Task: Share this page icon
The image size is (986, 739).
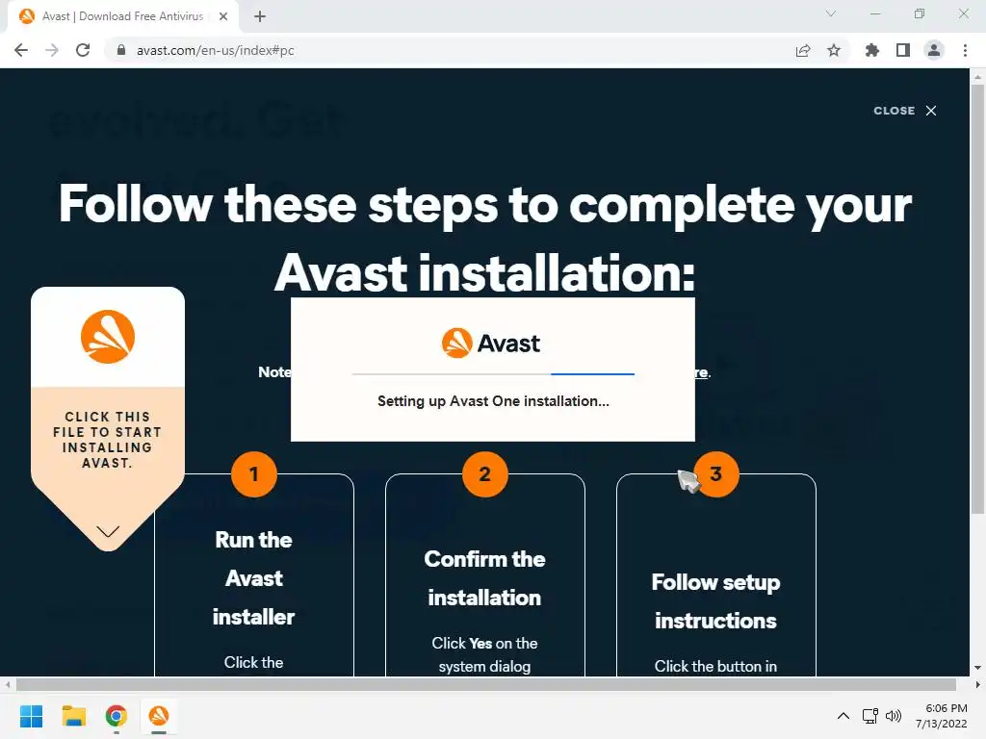Action: click(803, 50)
